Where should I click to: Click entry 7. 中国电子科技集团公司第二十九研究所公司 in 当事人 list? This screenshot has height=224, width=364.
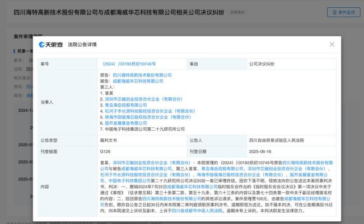click(142, 129)
